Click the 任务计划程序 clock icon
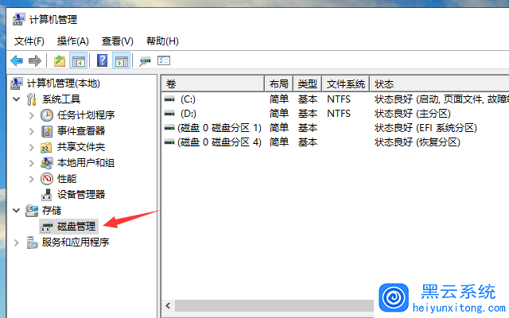The image size is (509, 318). coord(47,115)
